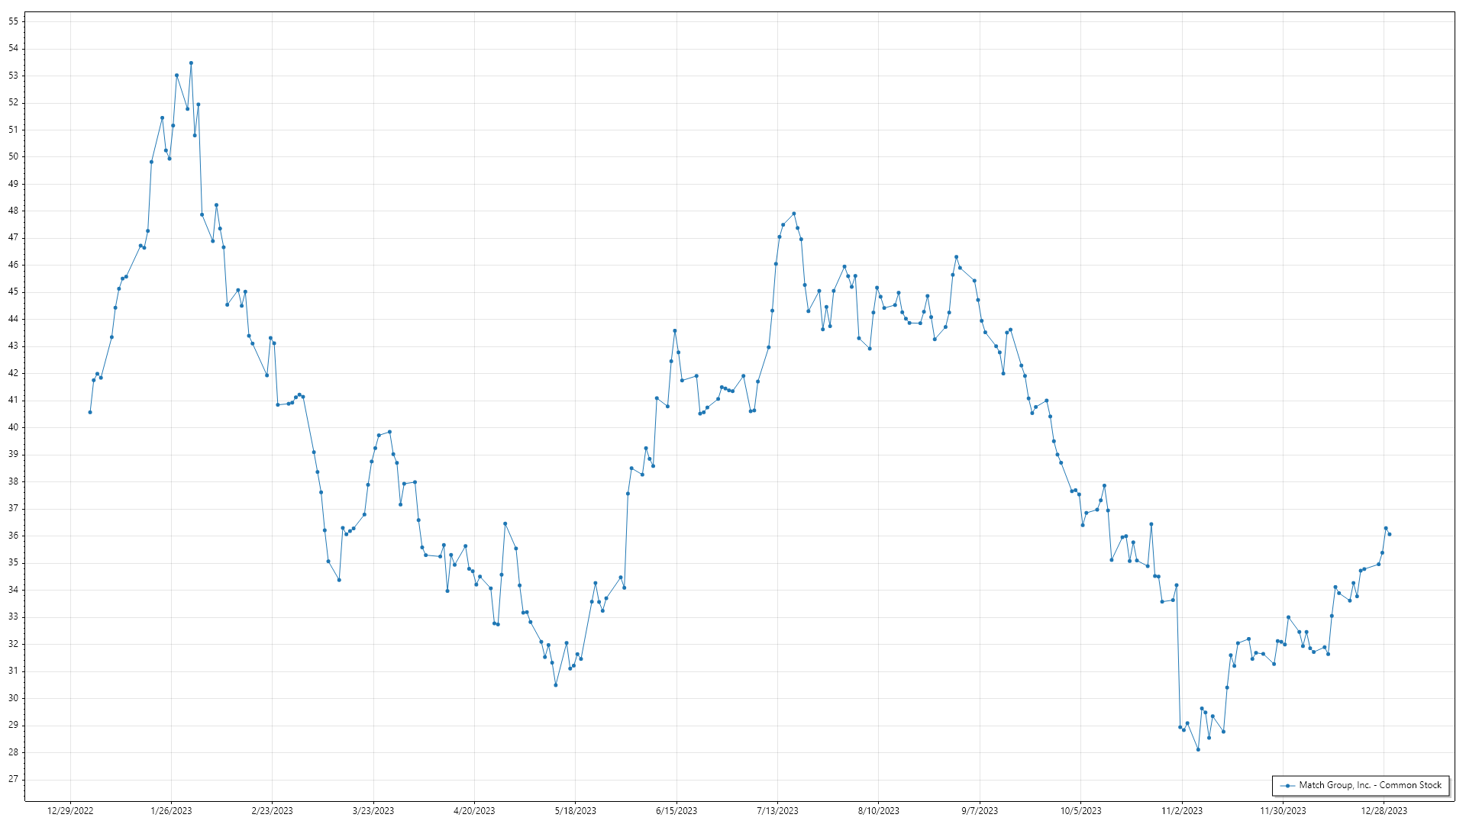The image size is (1466, 824).
Task: Click the 11/2/2023 x-axis date label
Action: click(1181, 811)
